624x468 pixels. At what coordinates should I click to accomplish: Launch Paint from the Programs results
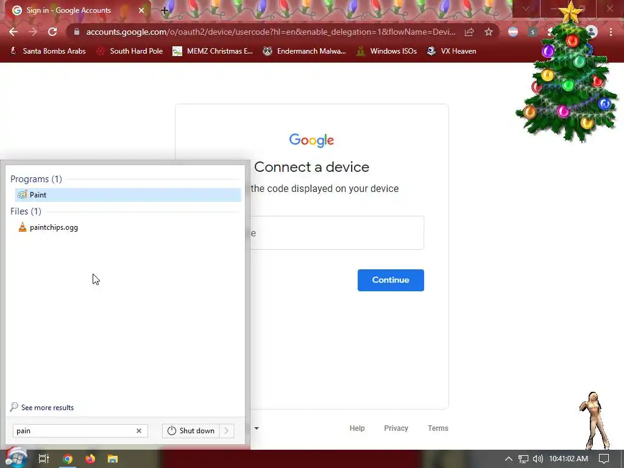(128, 194)
